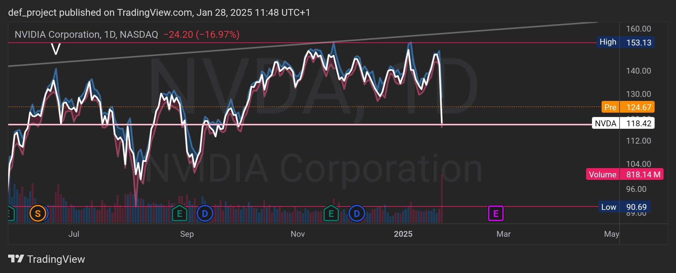Screen dimensions: 676x273
Task: Click the orange S split marker
Action: tap(38, 214)
